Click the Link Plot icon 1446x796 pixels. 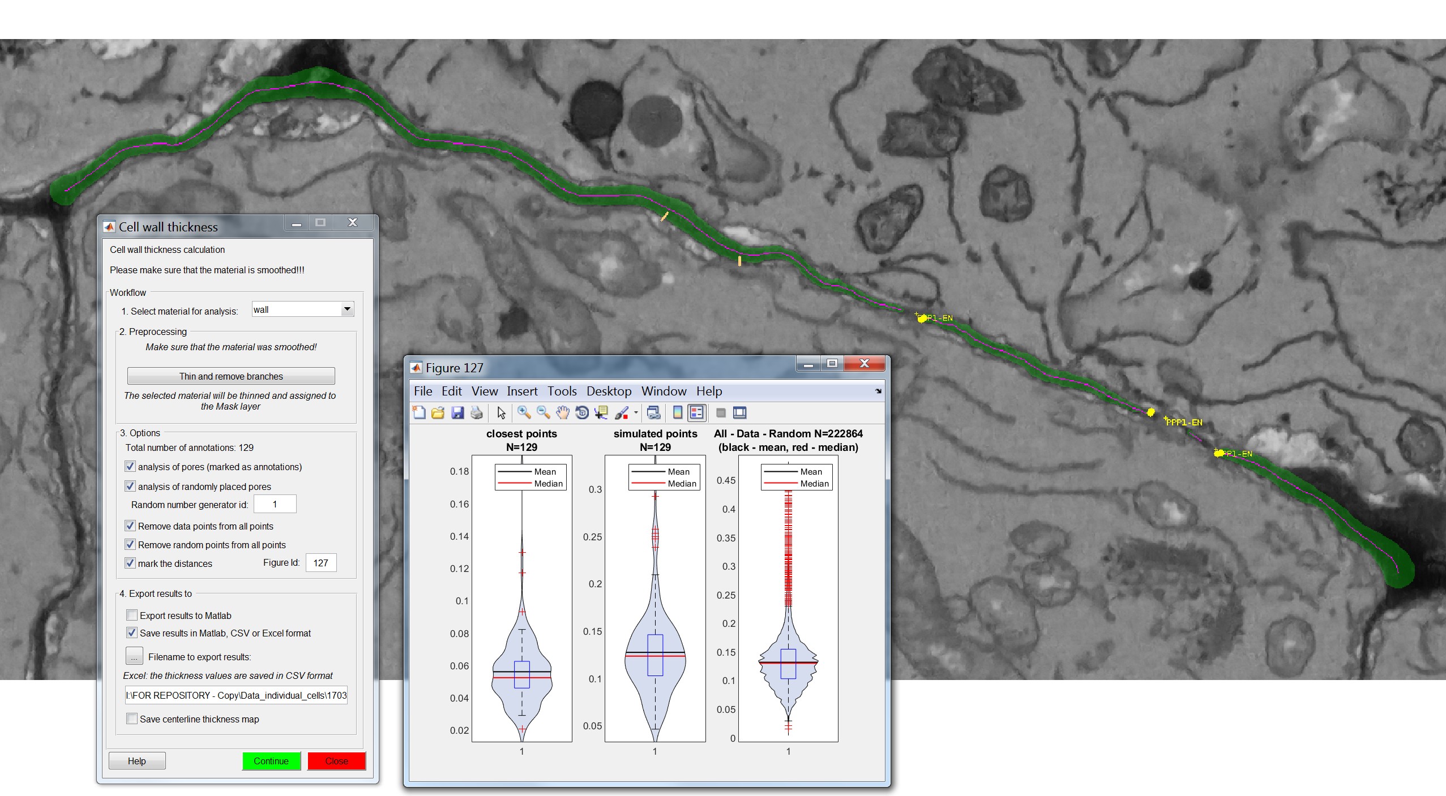point(653,413)
